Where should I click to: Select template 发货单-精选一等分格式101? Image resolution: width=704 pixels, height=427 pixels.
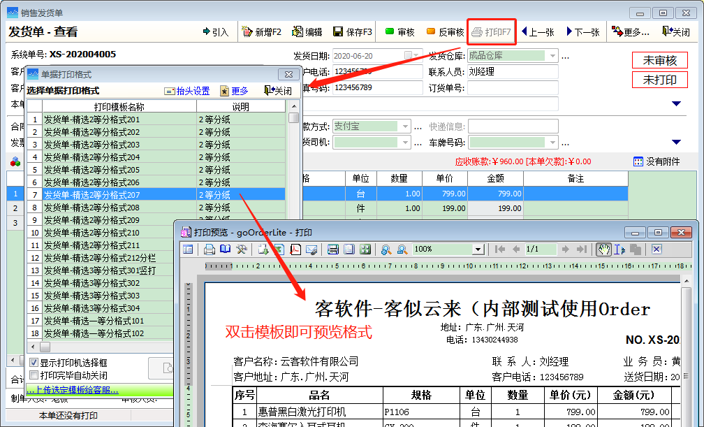tap(100, 321)
